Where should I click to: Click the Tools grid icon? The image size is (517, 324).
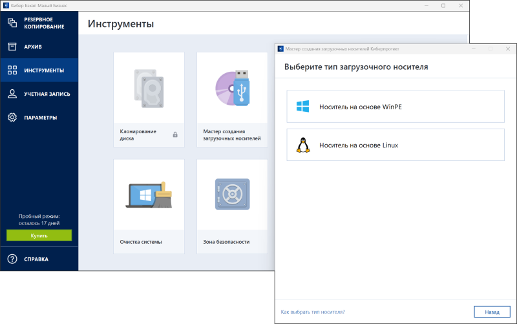pos(12,70)
